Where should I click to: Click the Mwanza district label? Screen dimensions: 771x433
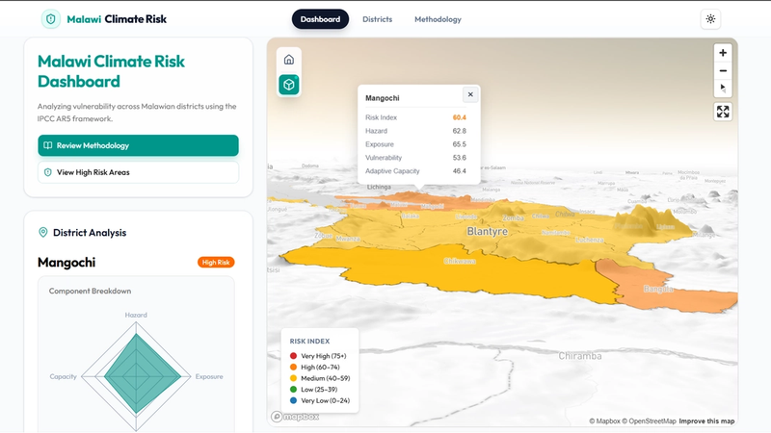348,239
